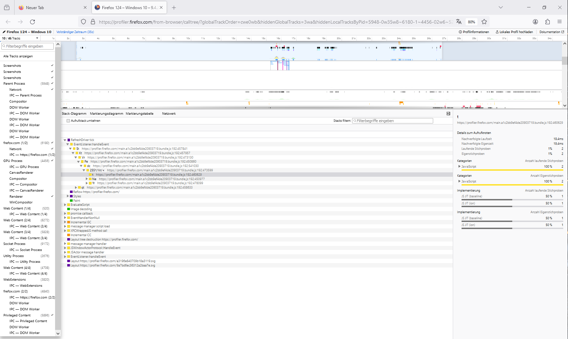Open the Dokumentation link
568x339 pixels.
(551, 32)
